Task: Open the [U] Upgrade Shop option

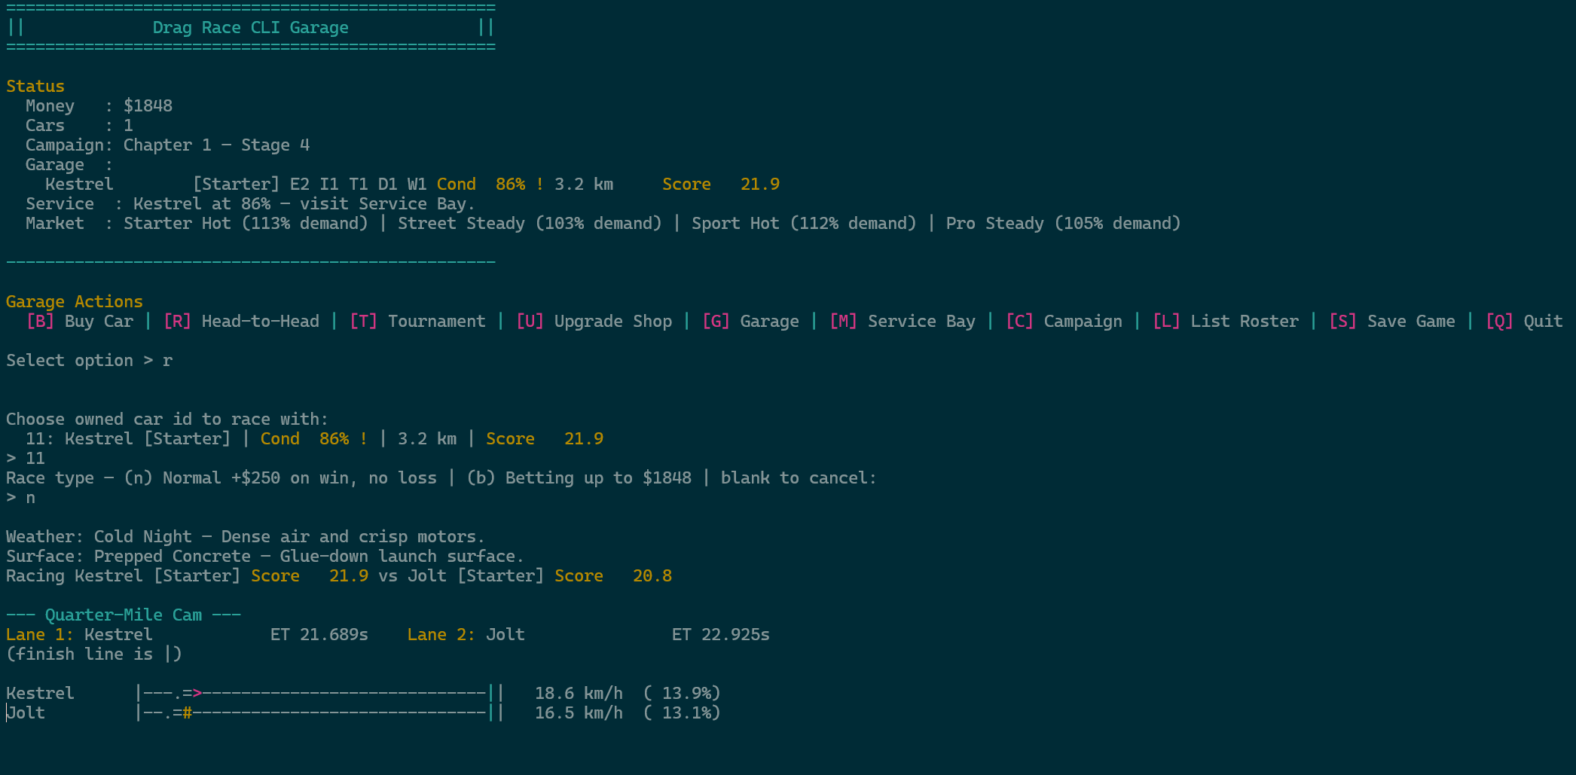Action: (x=594, y=322)
